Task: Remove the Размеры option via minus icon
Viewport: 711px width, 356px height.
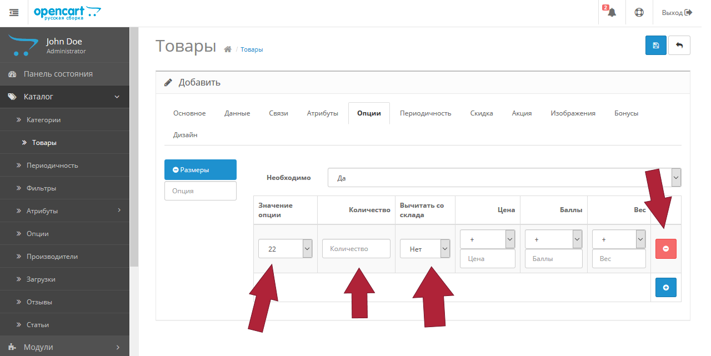Action: [176, 170]
